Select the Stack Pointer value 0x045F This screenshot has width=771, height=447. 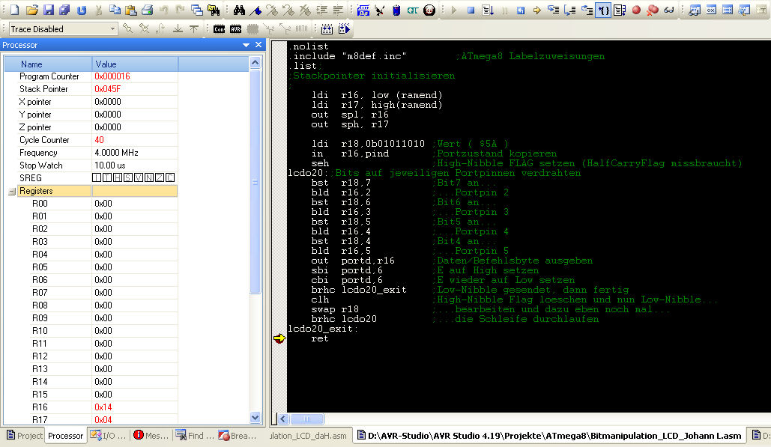[108, 89]
